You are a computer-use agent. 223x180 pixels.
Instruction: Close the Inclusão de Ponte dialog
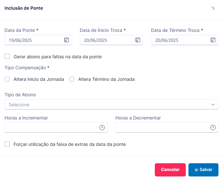pyautogui.click(x=213, y=8)
